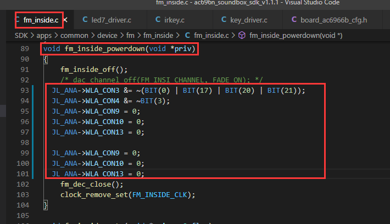Open fm_inside_powerdown symbol in breadcrumb
This screenshot has height=224, width=390.
coord(296,36)
